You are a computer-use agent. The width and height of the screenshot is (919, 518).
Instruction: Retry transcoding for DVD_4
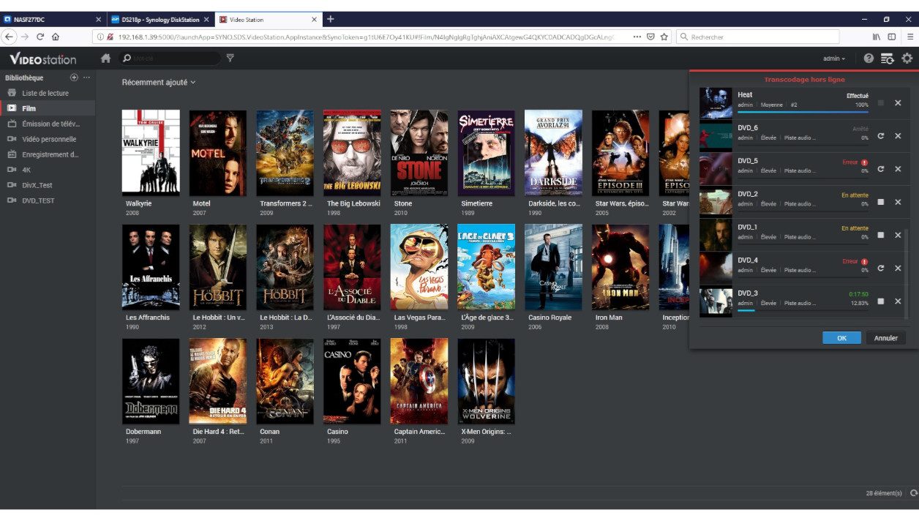point(881,268)
